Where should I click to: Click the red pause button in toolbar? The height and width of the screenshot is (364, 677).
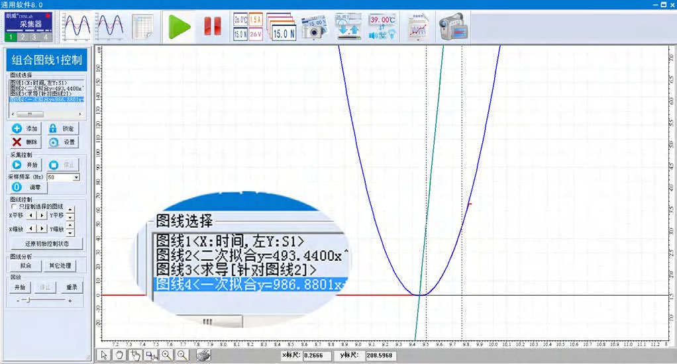coord(212,27)
